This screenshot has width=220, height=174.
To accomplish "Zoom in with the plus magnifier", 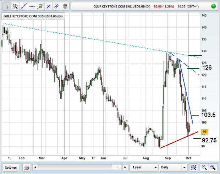I will pos(213,167).
